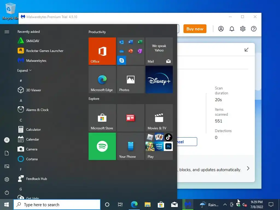Click the Explore group heading

point(94,98)
